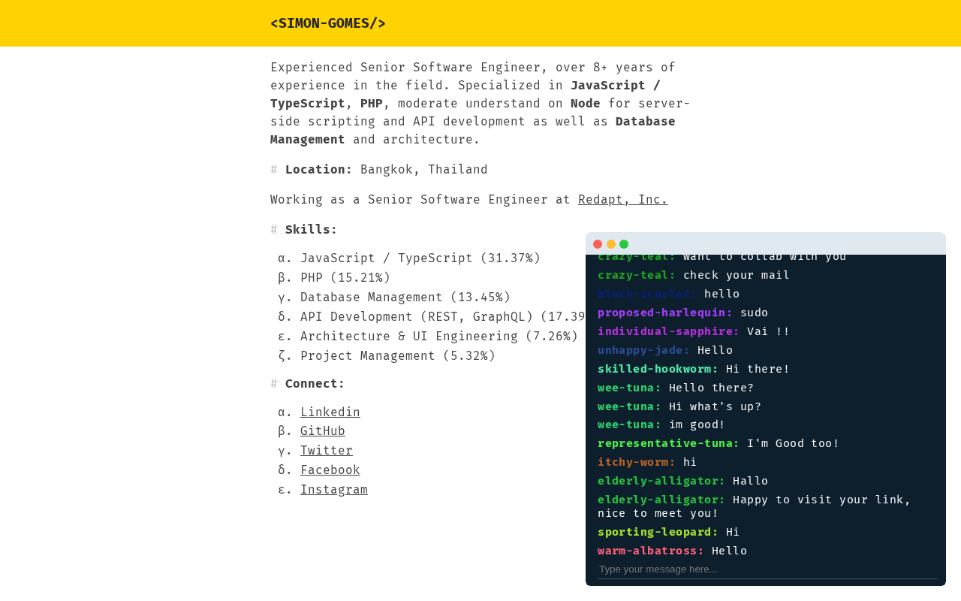Screen dimensions: 961x601
Task: Select the 'PHP (15.21%)' skill entry
Action: (x=345, y=278)
